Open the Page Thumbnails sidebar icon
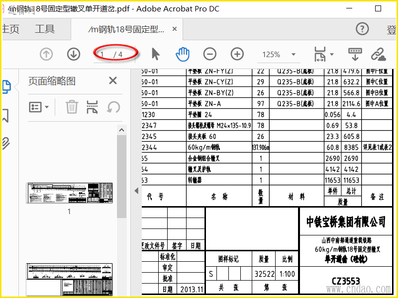The image size is (398, 298). (x=7, y=87)
